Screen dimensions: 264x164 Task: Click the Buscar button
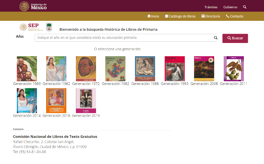235,38
